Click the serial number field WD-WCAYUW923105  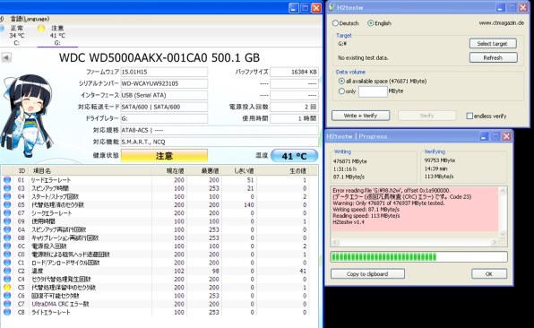[164, 83]
